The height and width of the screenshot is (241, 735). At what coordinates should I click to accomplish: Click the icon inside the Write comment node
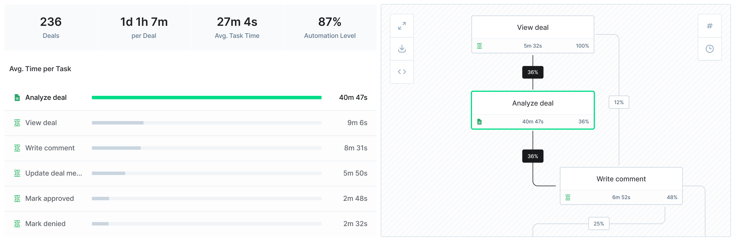[x=568, y=197]
